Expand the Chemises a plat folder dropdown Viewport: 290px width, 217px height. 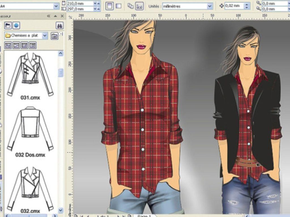(x=45, y=36)
